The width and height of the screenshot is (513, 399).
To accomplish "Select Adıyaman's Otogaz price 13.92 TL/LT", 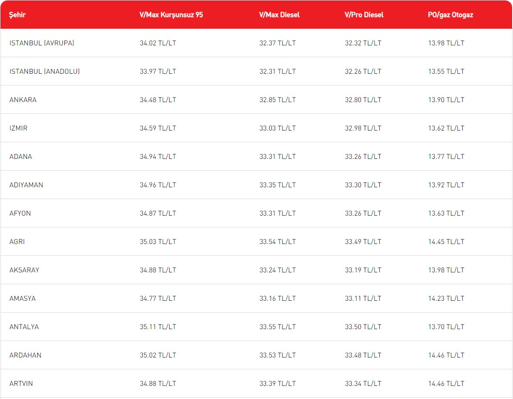I will pyautogui.click(x=446, y=185).
